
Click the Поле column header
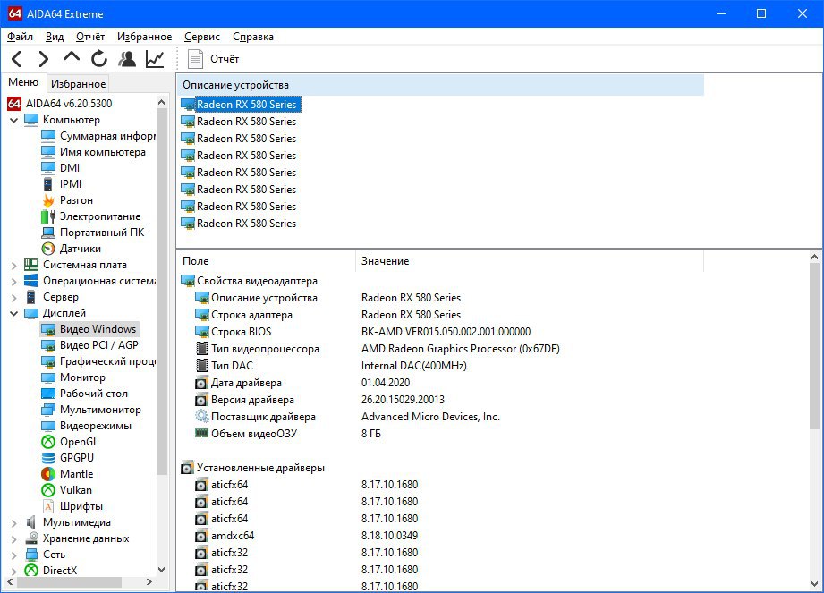(266, 261)
